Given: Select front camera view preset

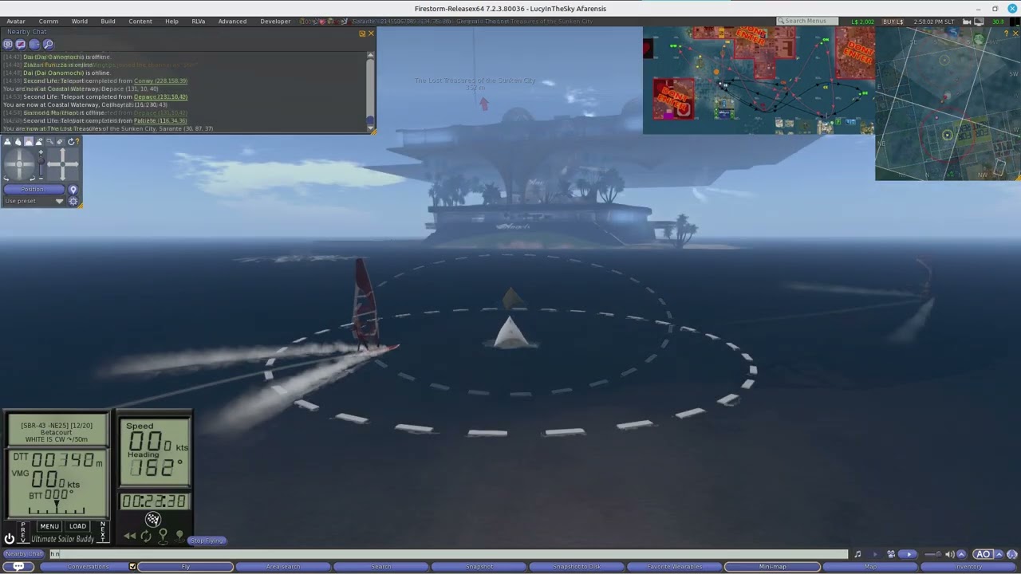Looking at the screenshot, I should (7, 142).
